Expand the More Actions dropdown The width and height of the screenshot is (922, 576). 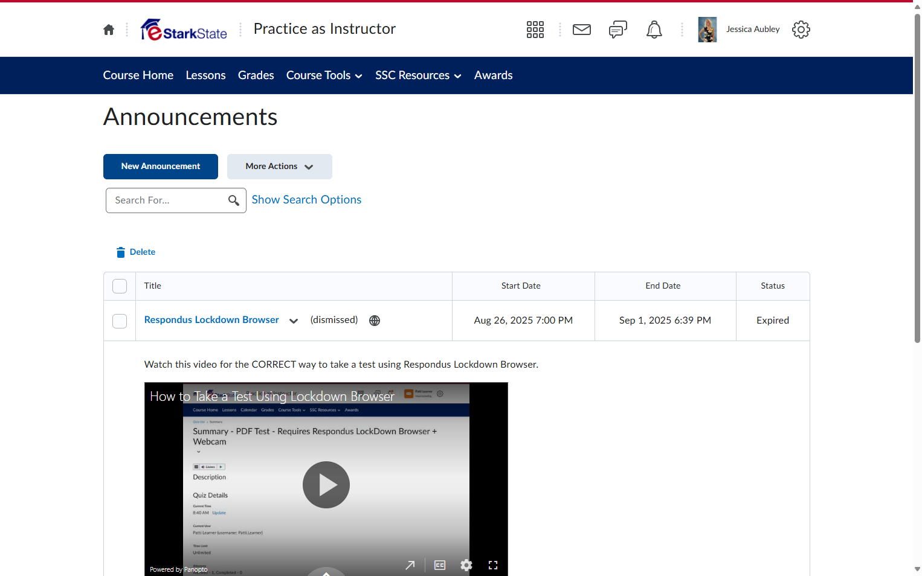(280, 167)
